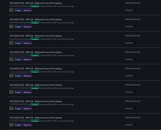The image size is (161, 130).
Task: Open the third CVE-2025-0133 submission title
Action: point(36,36)
